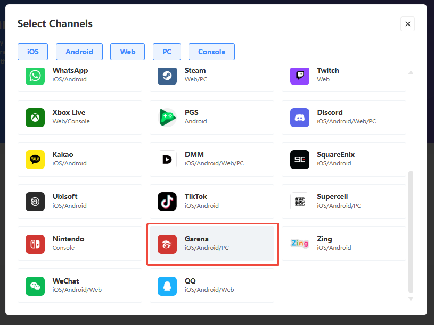Image resolution: width=434 pixels, height=325 pixels.
Task: Click the Discord logo icon
Action: [x=299, y=118]
